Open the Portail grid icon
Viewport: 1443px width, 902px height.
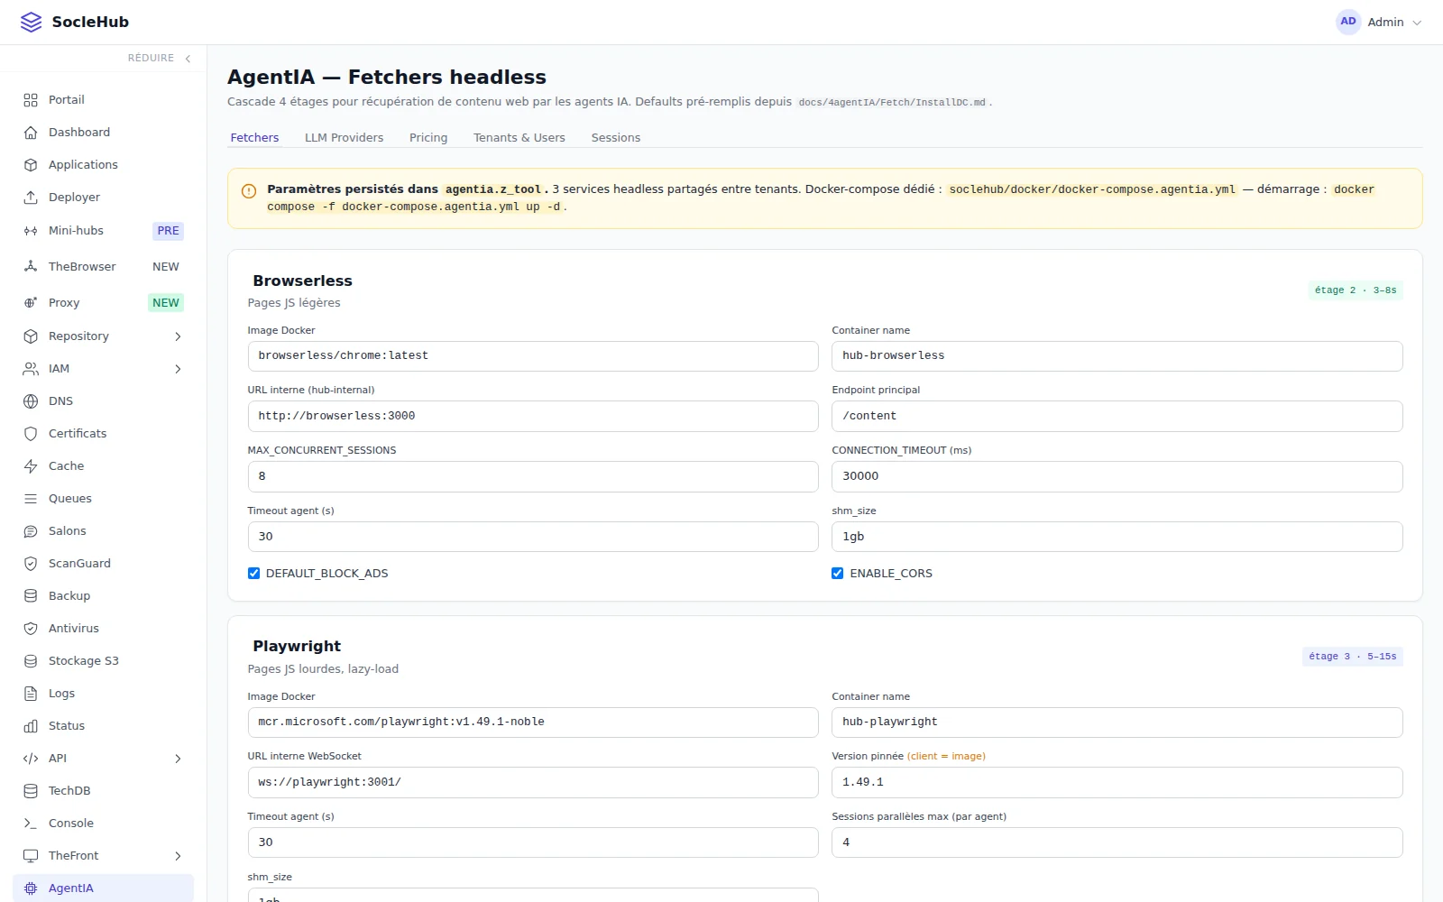31,100
